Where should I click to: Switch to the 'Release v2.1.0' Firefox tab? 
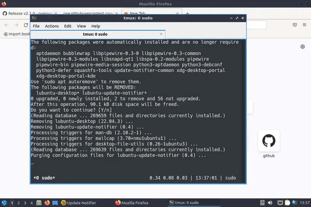coord(30,13)
